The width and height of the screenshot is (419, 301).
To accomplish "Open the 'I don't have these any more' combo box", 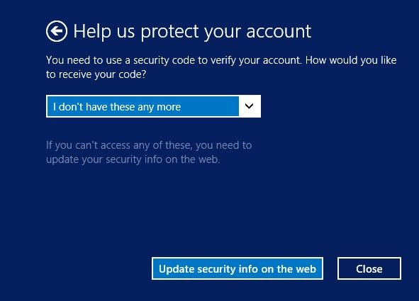I will 153,106.
